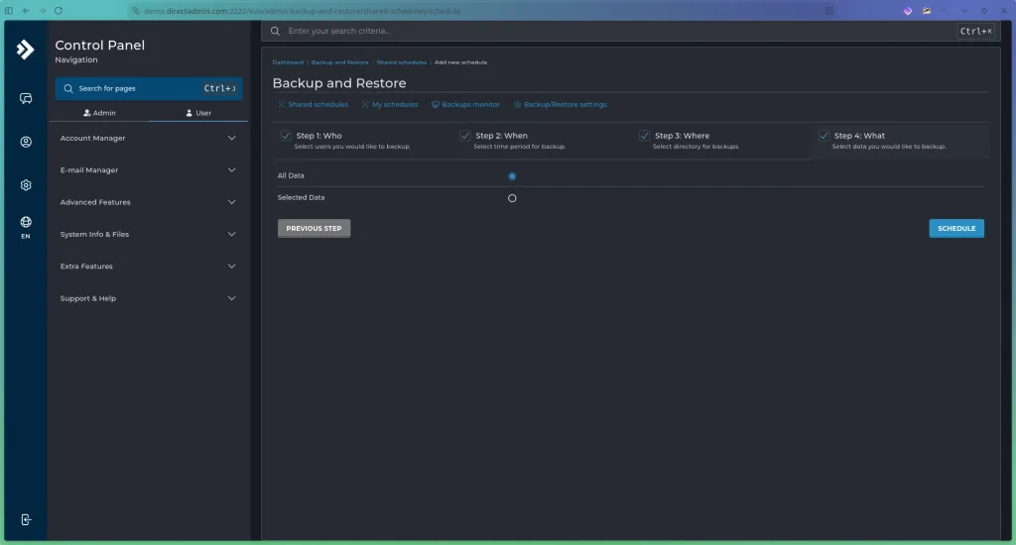
Task: Open the Backup/Restore settings tab
Action: pyautogui.click(x=561, y=104)
